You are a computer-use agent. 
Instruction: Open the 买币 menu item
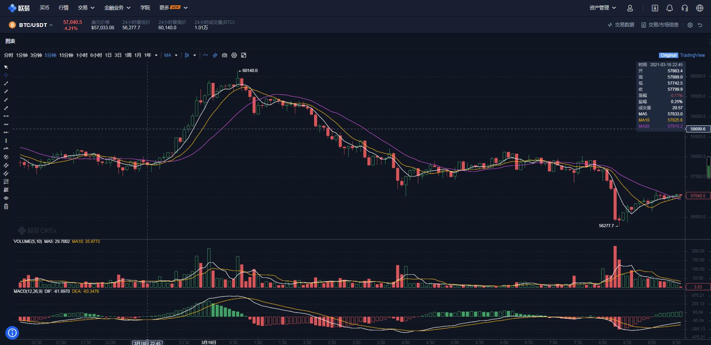[44, 8]
